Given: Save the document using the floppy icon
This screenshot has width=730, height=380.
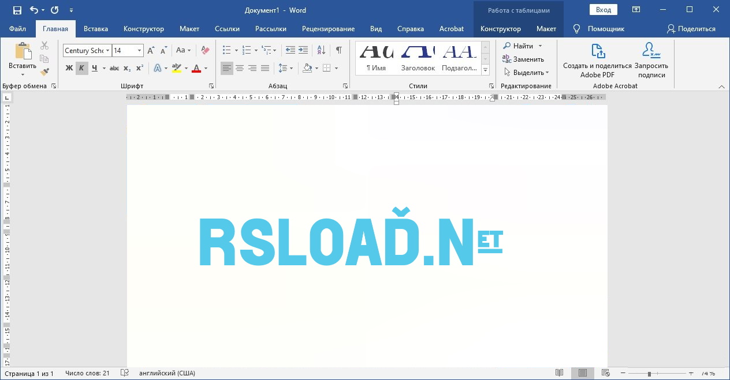Looking at the screenshot, I should click(x=17, y=10).
